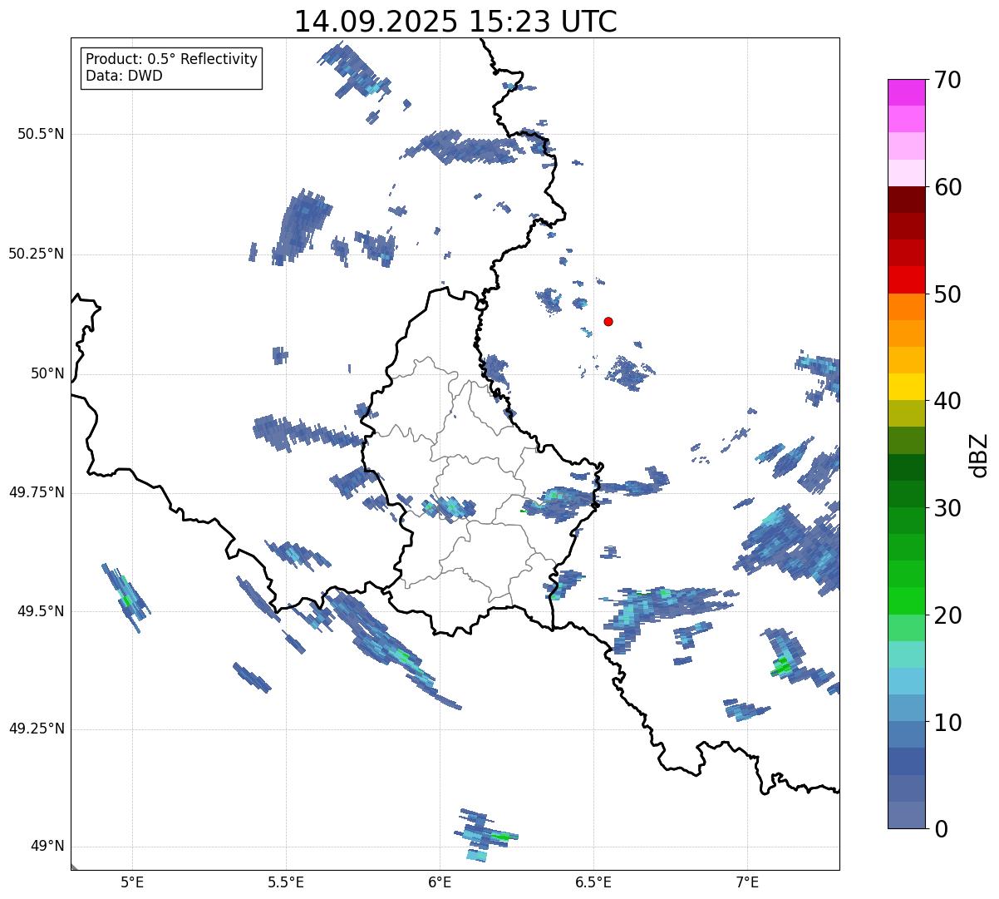Screen dimensions: 999x899
Task: Click the 49.5°N latitude label
Action: click(x=41, y=611)
